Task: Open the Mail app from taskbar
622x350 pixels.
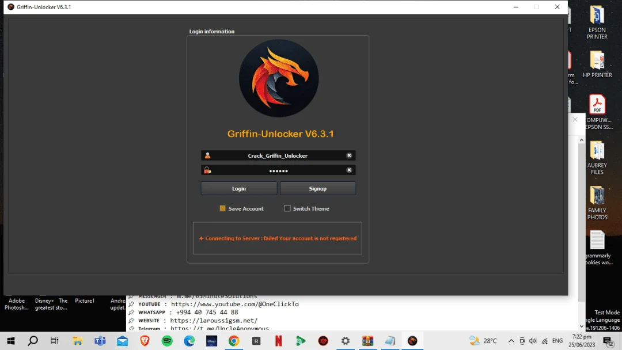Action: tap(122, 341)
